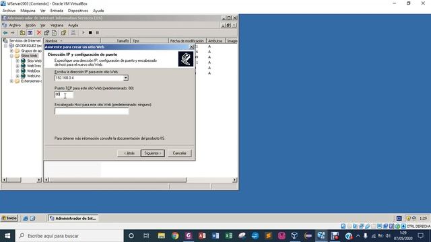Viewport: 431px width, 242px height.
Task: Click the Start (play) item icon
Action: (x=84, y=33)
